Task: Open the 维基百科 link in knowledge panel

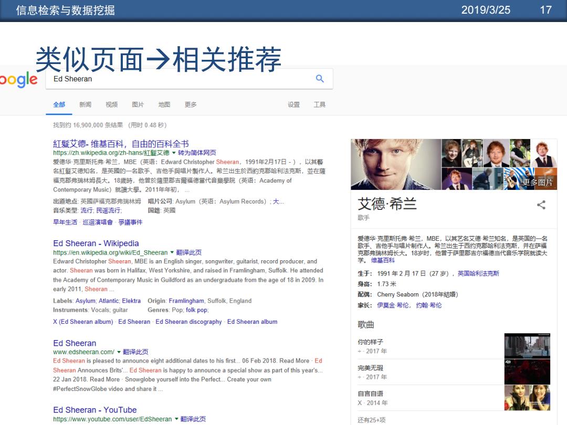Action: [x=383, y=260]
